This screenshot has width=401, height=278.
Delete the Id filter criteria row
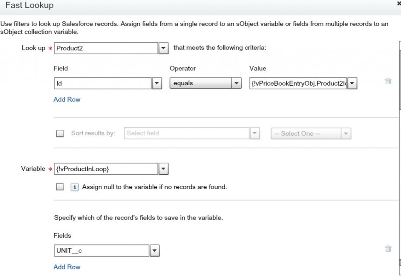[x=388, y=82]
